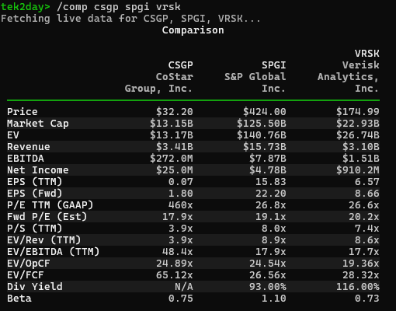The width and height of the screenshot is (396, 311).
Task: Click the CSGP ticker column header
Action: point(180,65)
